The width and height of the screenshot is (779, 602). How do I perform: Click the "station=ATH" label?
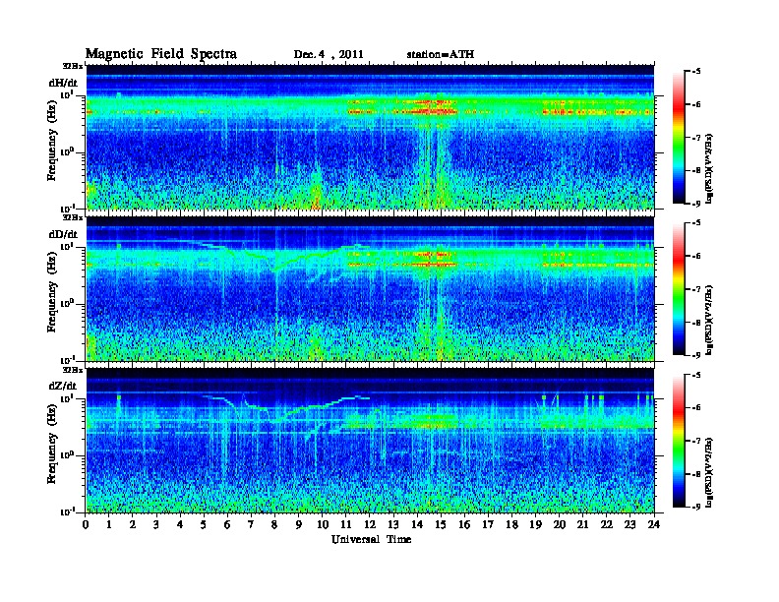[441, 54]
